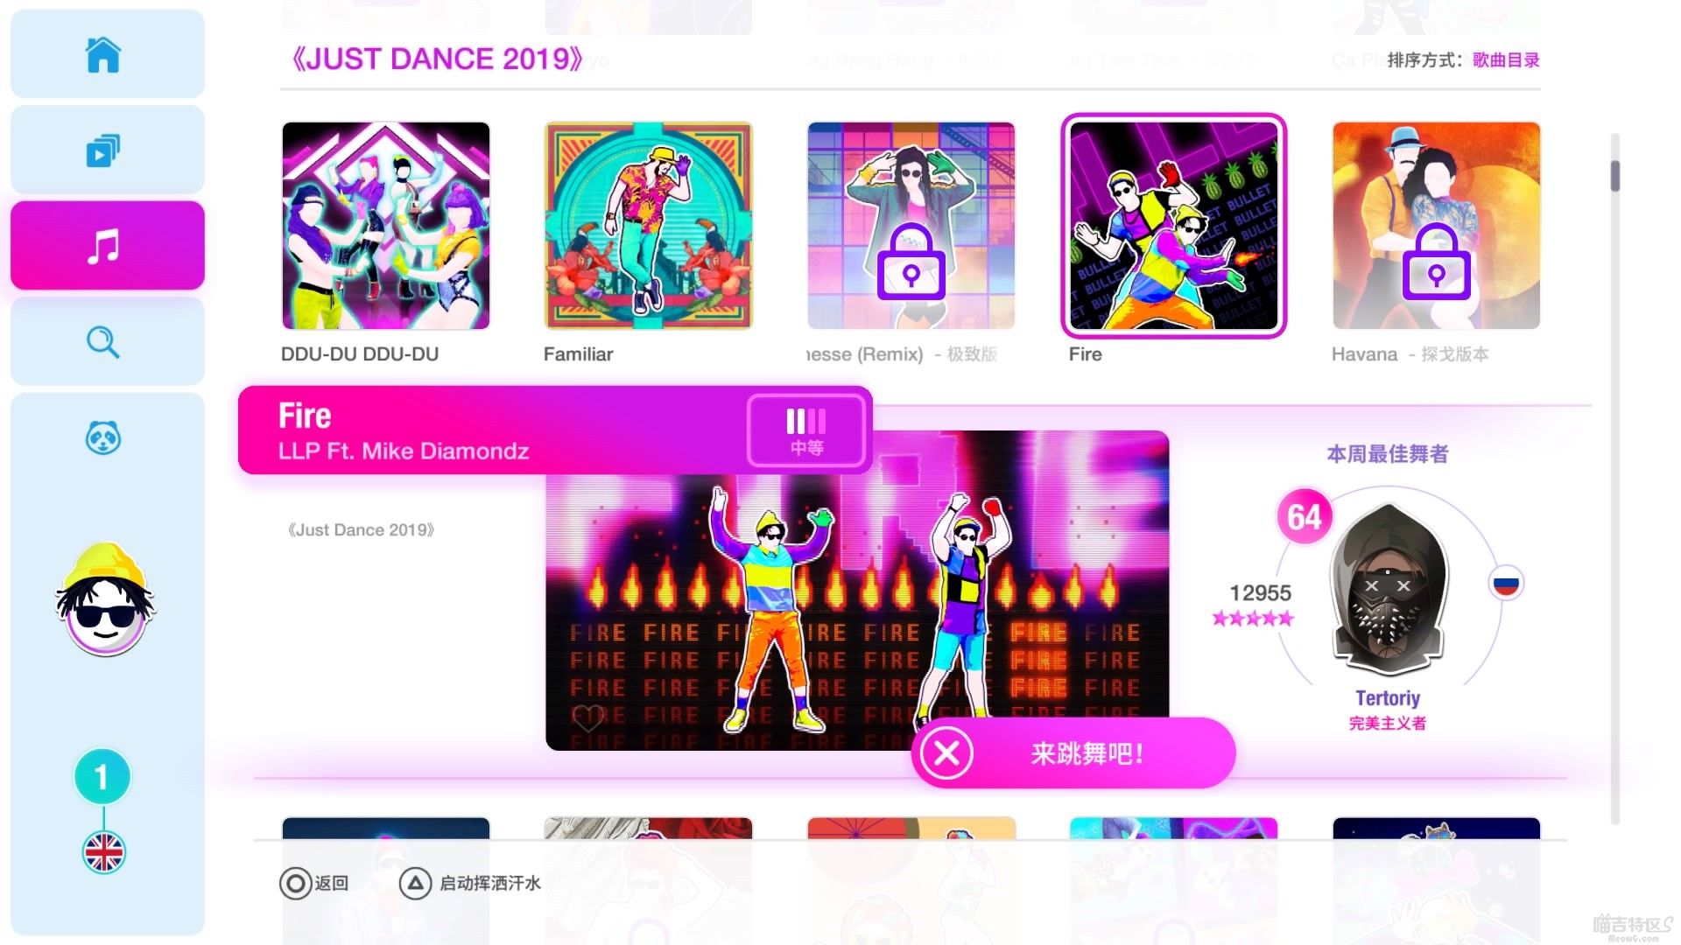Toggle the heart favorite on Fire preview

(x=587, y=718)
